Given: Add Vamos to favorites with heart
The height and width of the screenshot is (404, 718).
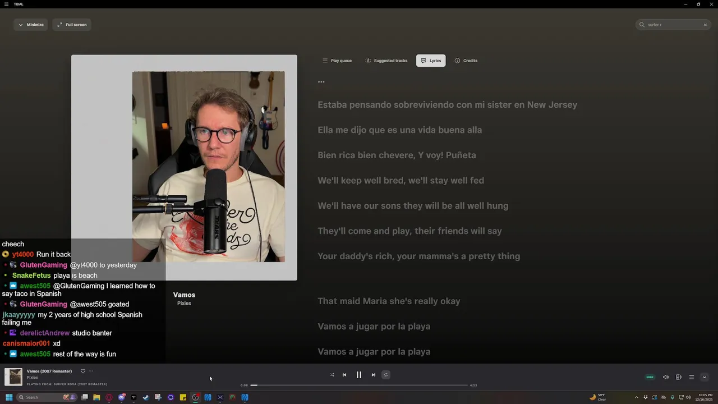Looking at the screenshot, I should [83, 371].
